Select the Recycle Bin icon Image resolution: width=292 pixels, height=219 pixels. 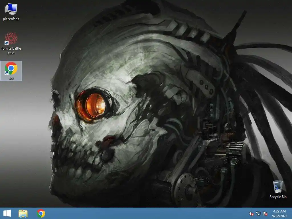(x=278, y=189)
